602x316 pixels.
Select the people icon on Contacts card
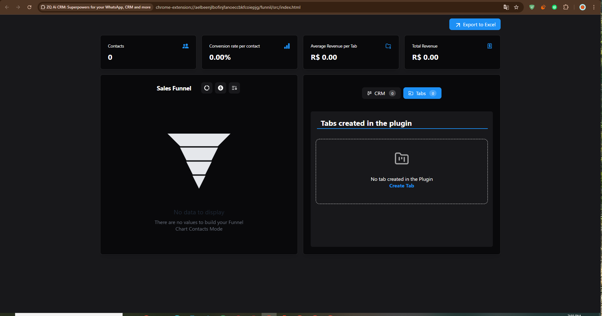coord(185,46)
